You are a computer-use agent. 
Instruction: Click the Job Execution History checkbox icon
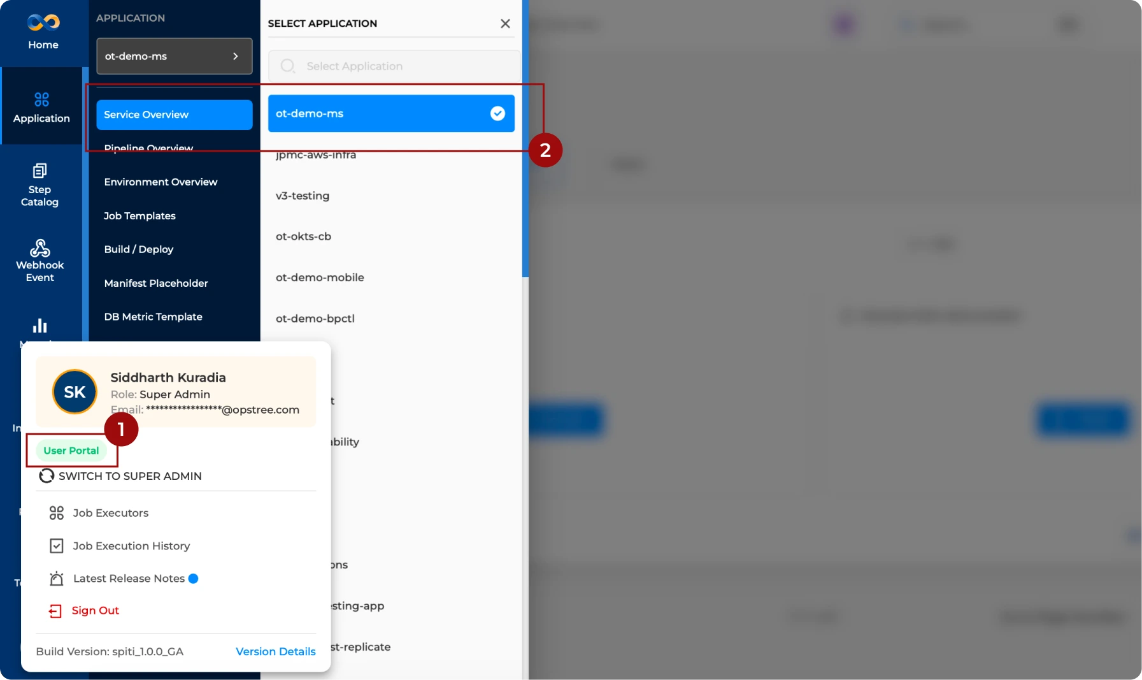(57, 546)
